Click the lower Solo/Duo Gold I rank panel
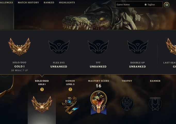The width and height of the screenshot is (176, 124). pyautogui.click(x=42, y=101)
